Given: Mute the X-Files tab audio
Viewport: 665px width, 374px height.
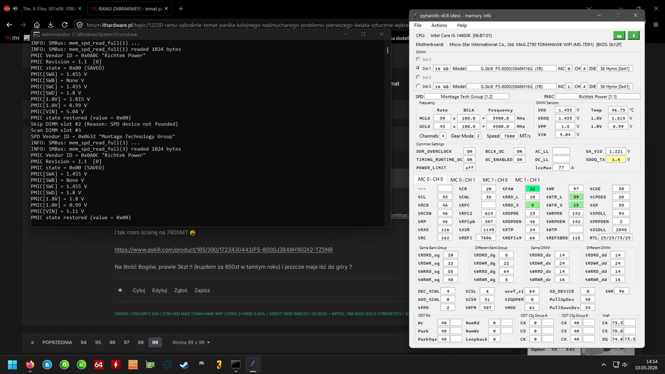Looking at the screenshot, I should click(15, 9).
